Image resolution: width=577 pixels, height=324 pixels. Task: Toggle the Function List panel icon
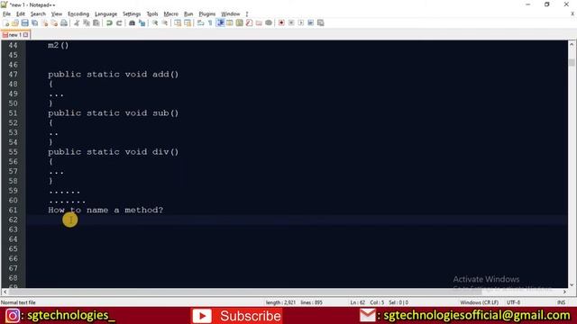coord(249,22)
